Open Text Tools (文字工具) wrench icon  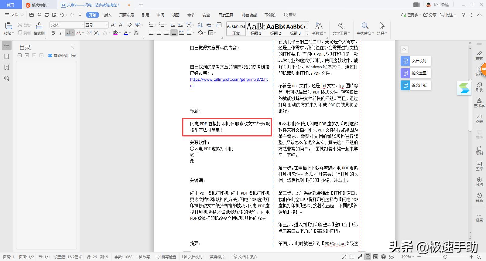341,29
